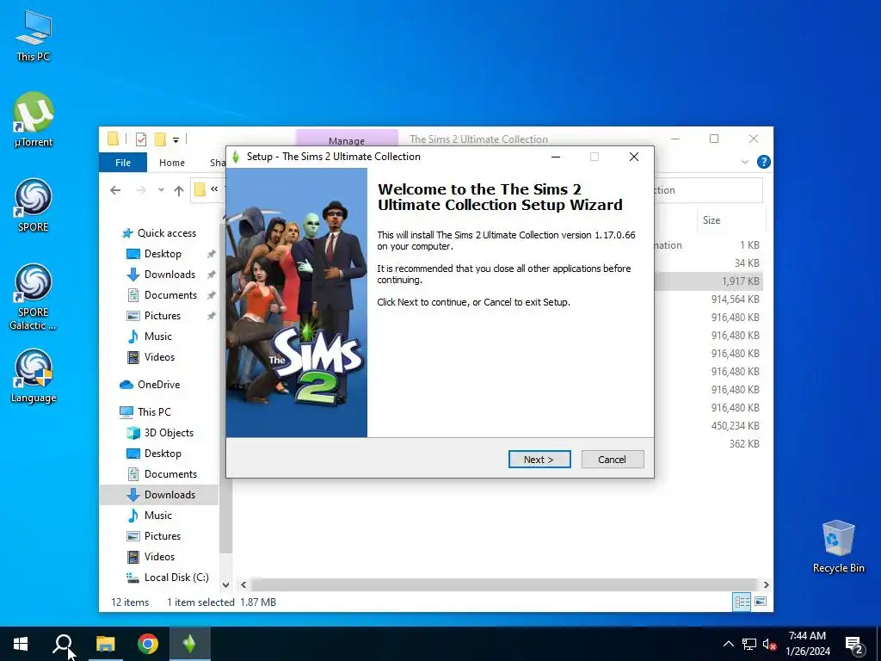881x661 pixels.
Task: Sort files by Size column header
Action: (730, 220)
